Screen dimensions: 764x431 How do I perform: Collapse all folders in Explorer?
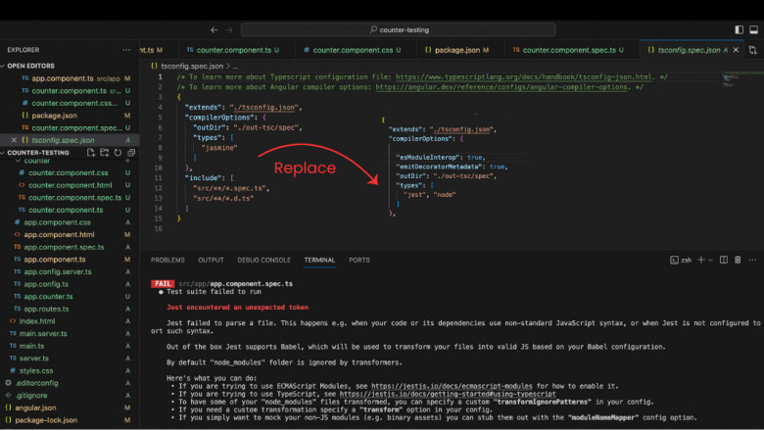point(131,153)
